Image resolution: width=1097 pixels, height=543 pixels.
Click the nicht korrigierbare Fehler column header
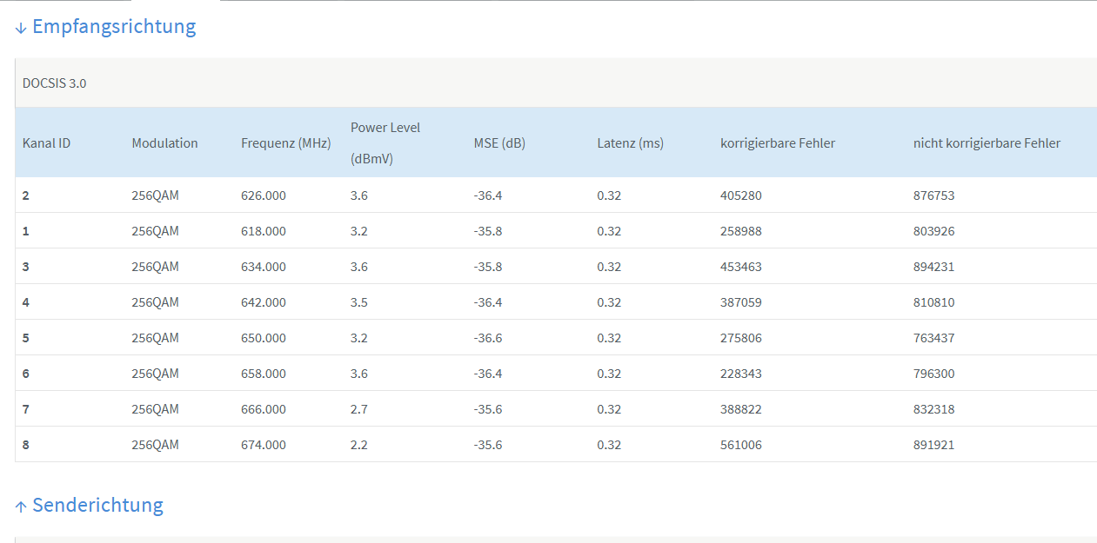[987, 143]
